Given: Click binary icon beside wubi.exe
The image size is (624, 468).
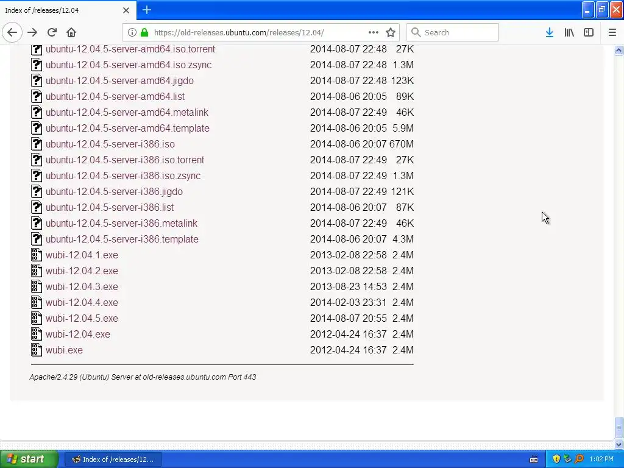Looking at the screenshot, I should 37,350.
